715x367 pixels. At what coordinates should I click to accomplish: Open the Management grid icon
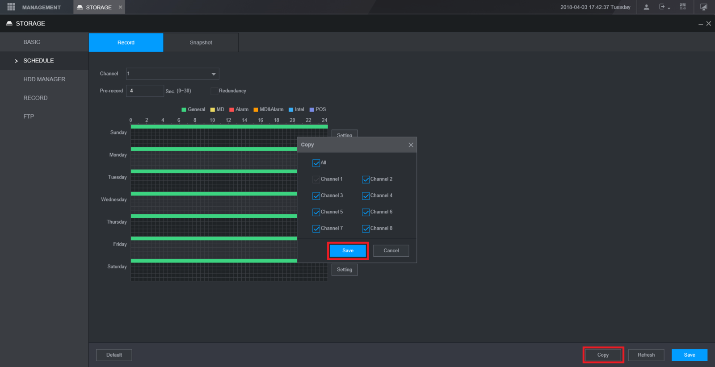pyautogui.click(x=11, y=7)
